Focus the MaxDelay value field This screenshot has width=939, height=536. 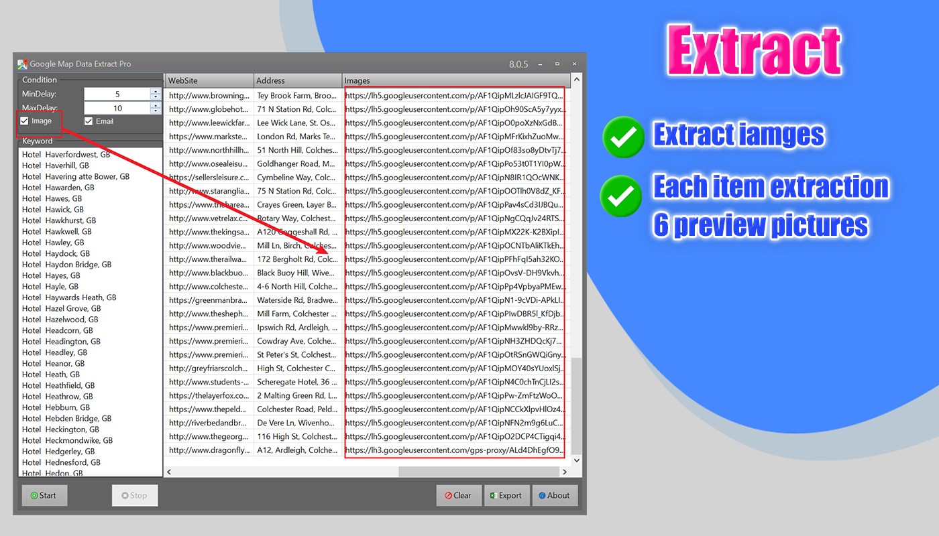[117, 109]
